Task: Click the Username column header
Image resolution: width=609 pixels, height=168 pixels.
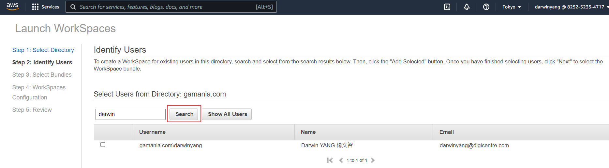Action: (152, 132)
